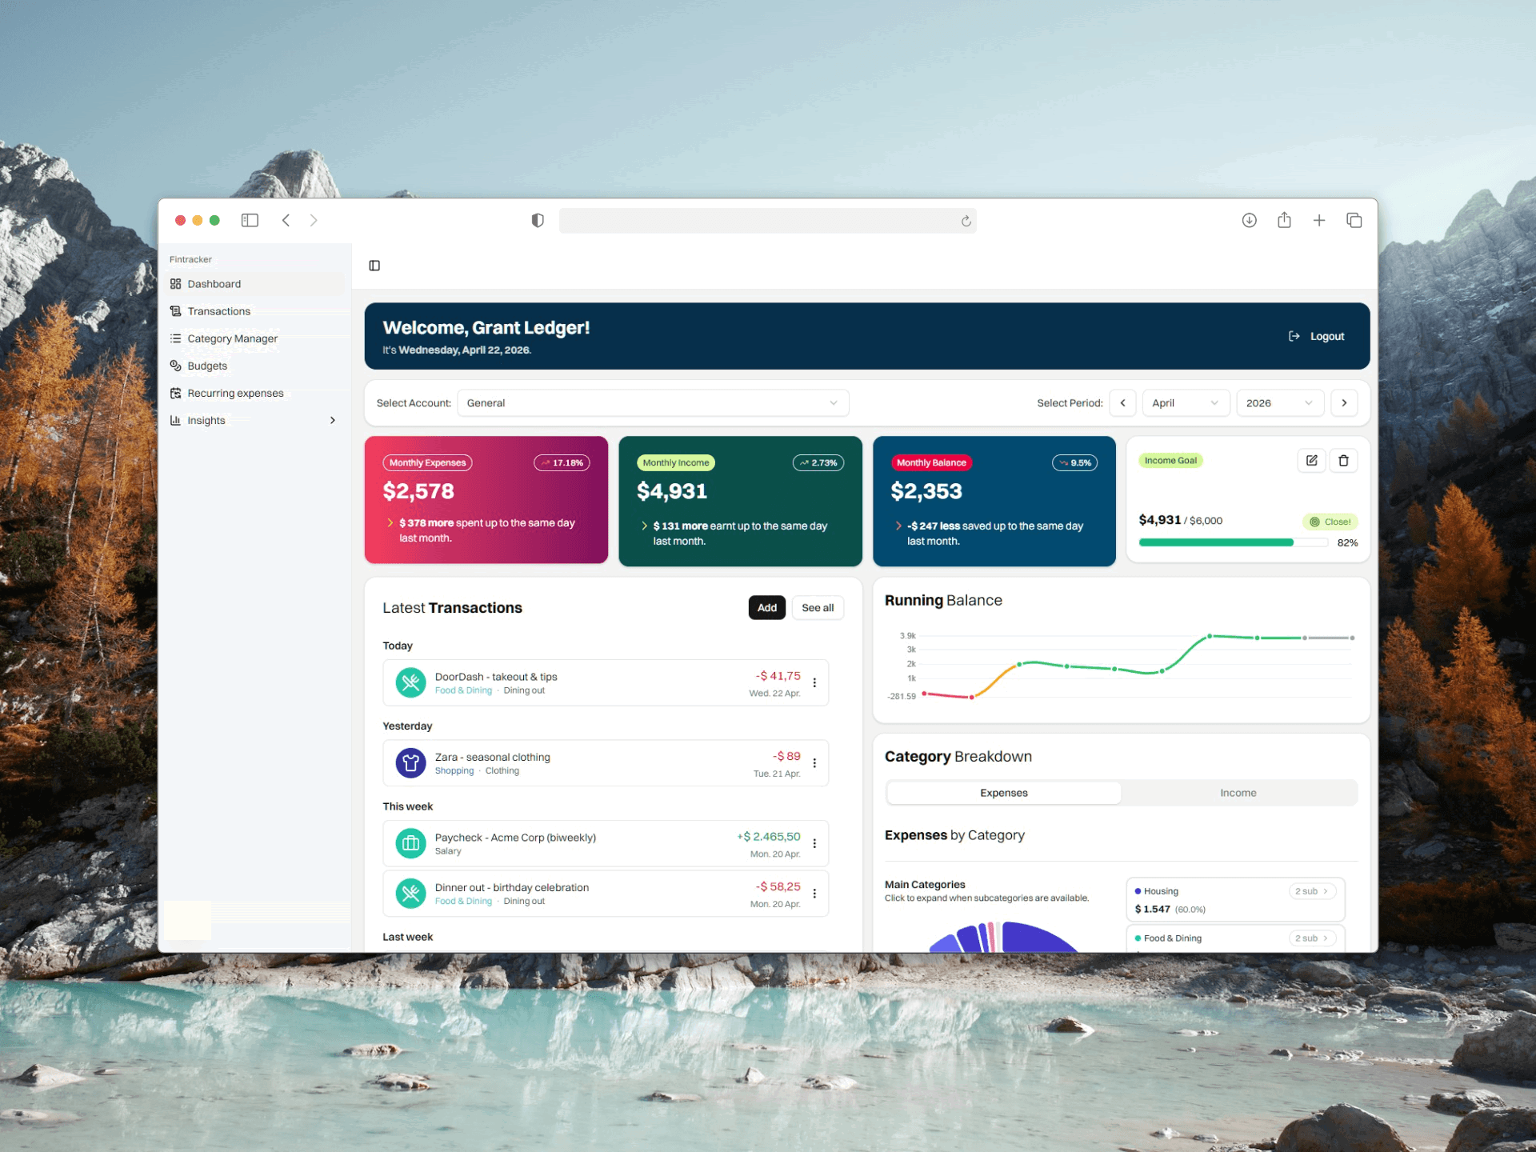This screenshot has width=1536, height=1152.
Task: Open Zara transaction options menu
Action: coord(814,763)
